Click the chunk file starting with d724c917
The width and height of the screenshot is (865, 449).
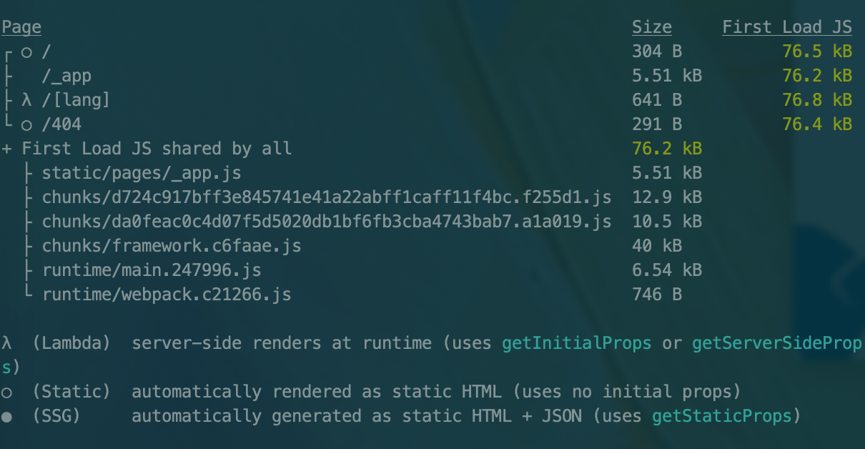pyautogui.click(x=326, y=197)
